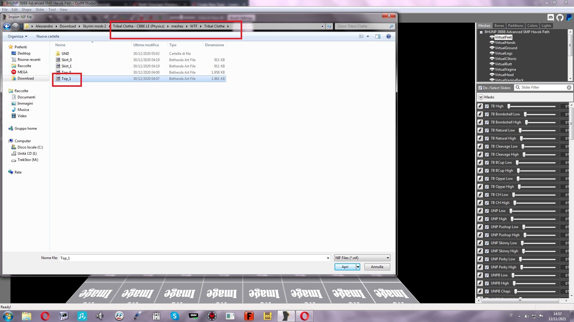Switch to the Bones tab
Image resolution: width=574 pixels, height=322 pixels.
pyautogui.click(x=499, y=26)
